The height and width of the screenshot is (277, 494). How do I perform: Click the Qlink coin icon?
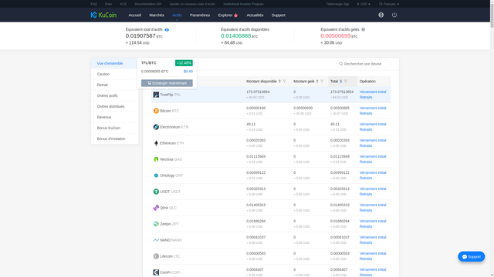[156, 208]
